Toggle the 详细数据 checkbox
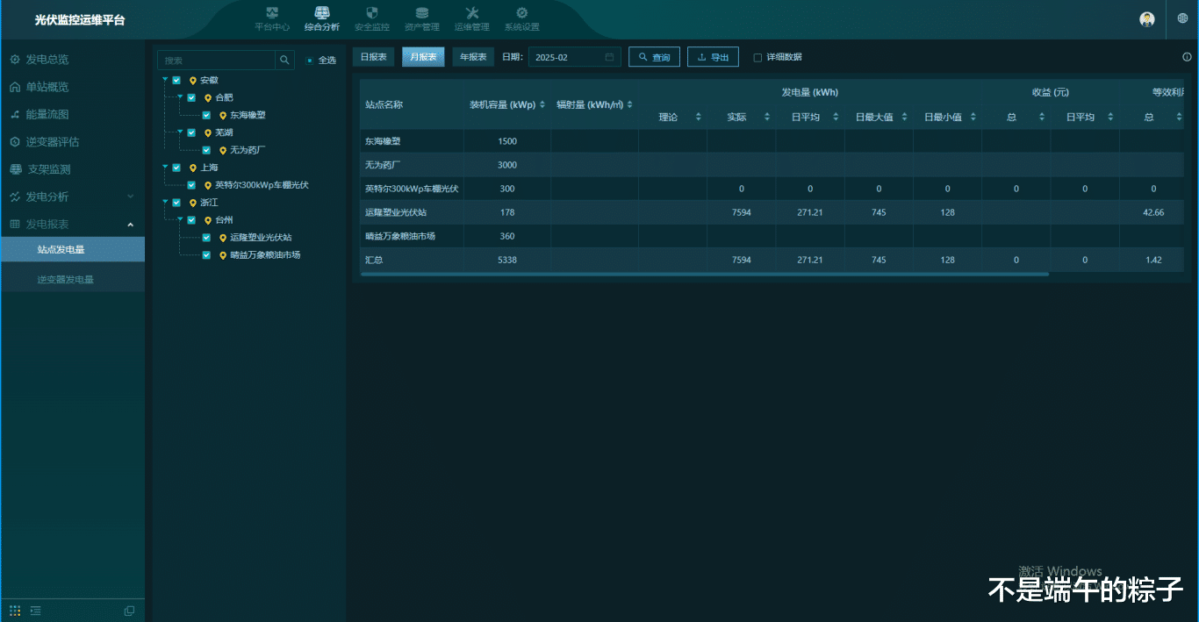 pyautogui.click(x=757, y=58)
